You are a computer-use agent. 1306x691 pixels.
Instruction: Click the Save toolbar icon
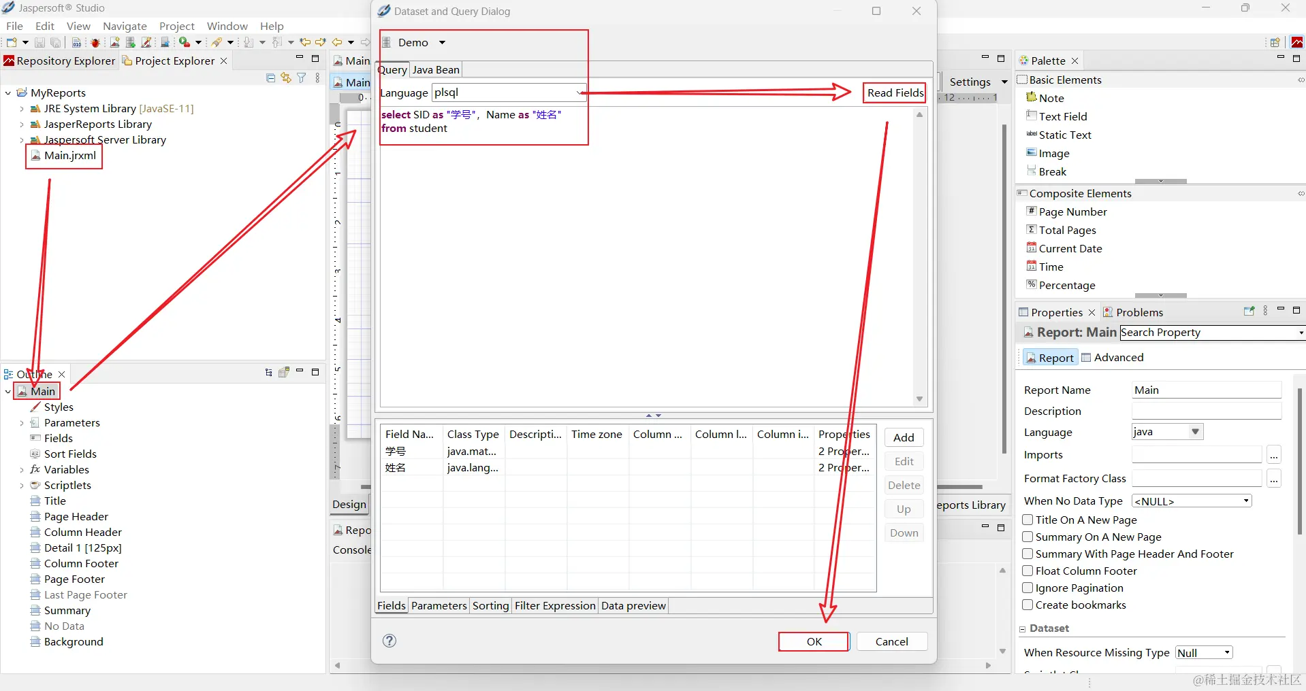tap(39, 42)
